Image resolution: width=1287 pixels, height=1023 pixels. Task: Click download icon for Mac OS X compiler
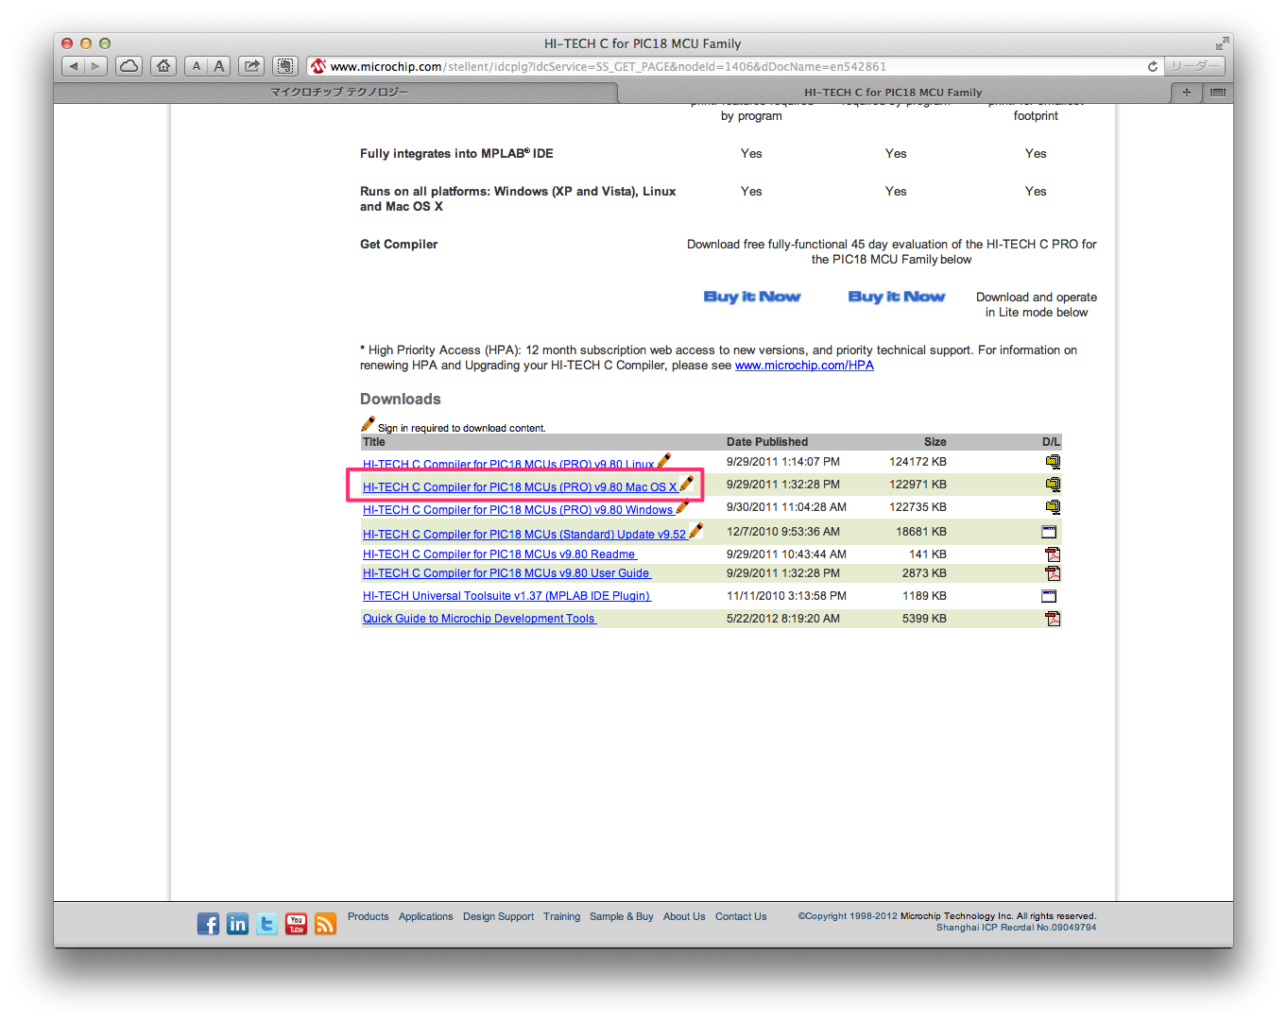(x=1052, y=485)
